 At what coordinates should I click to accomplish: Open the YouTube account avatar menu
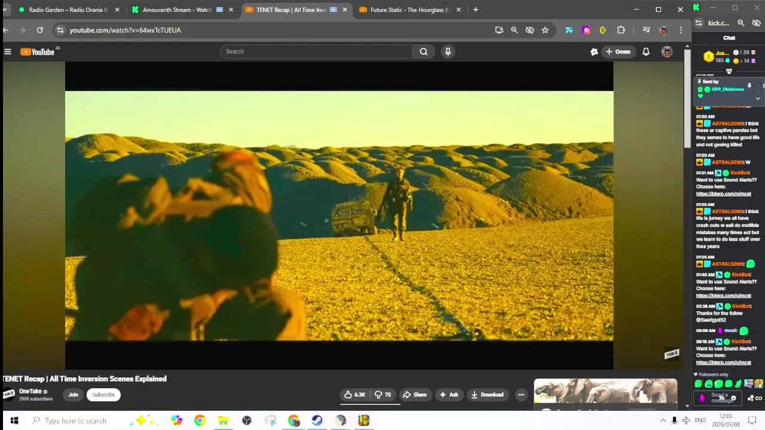click(666, 52)
